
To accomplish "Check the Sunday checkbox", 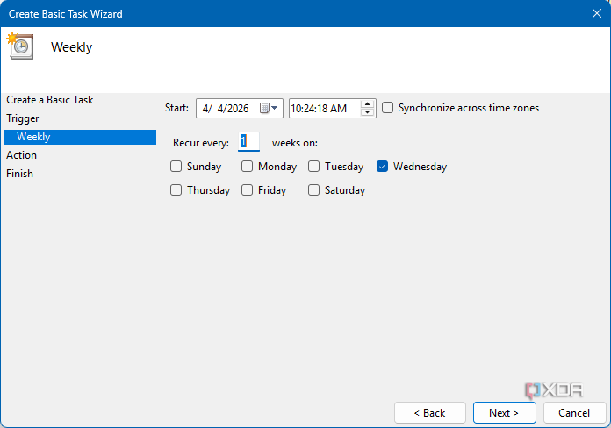I will coord(176,167).
